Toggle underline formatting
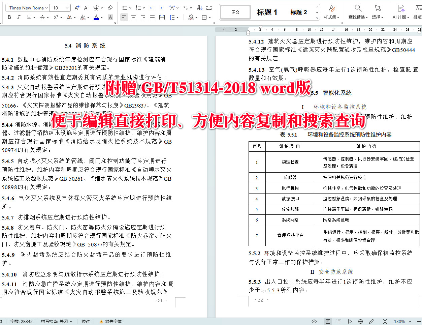 (x=29, y=17)
